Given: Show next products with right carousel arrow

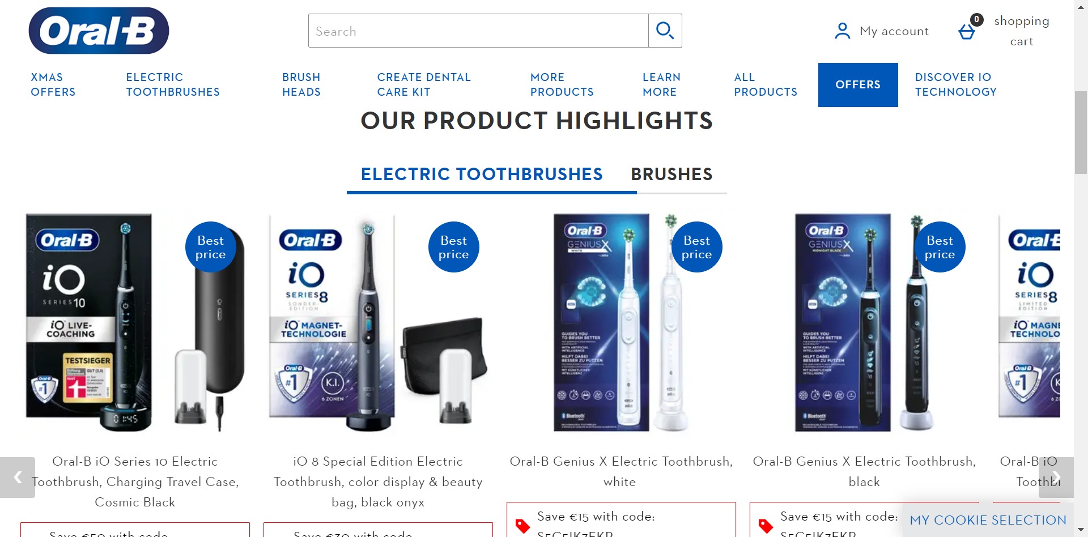Looking at the screenshot, I should tap(1056, 477).
